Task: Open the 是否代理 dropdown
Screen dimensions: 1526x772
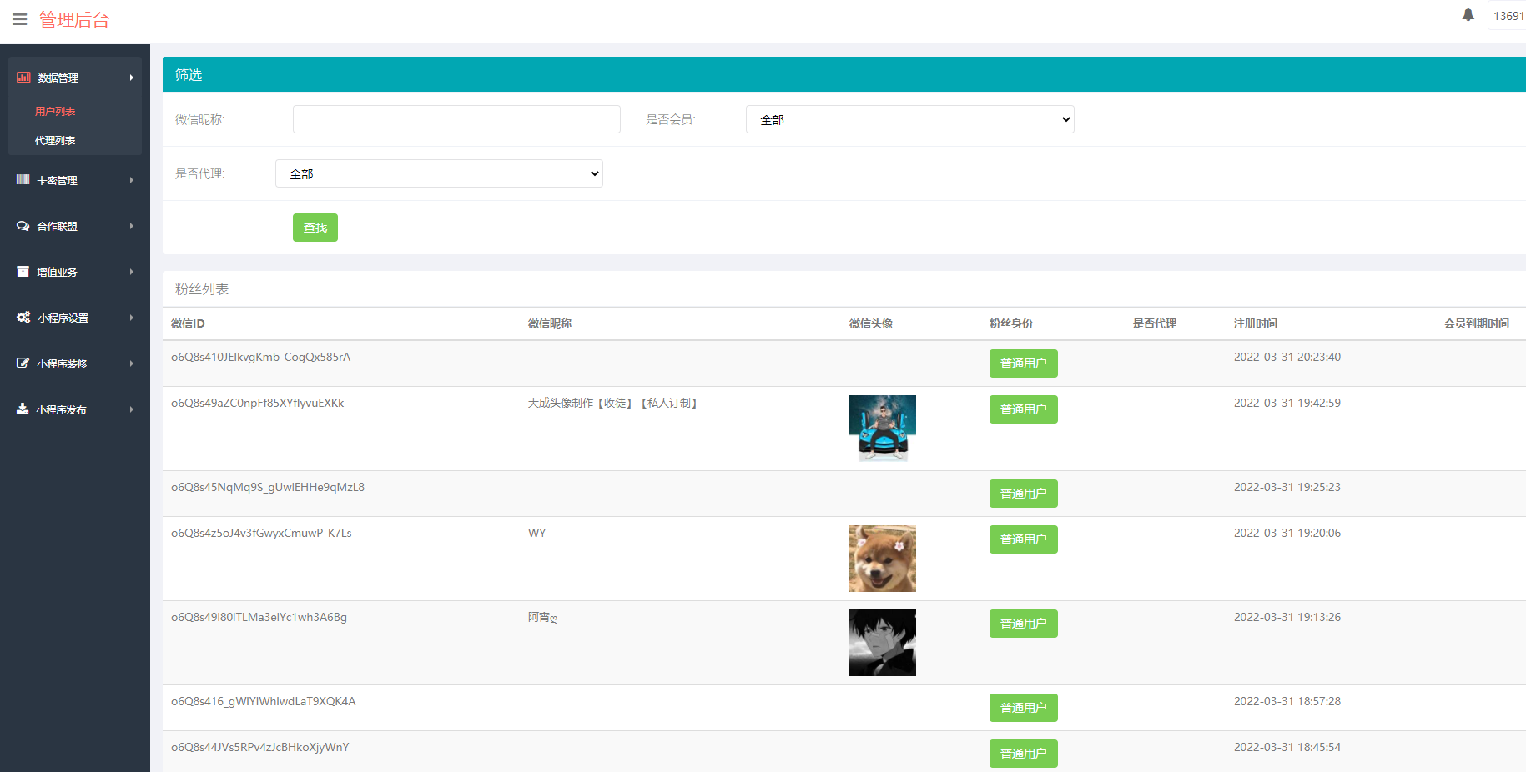Action: click(x=439, y=173)
